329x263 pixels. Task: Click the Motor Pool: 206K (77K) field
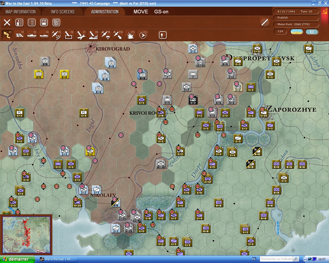tap(297, 24)
